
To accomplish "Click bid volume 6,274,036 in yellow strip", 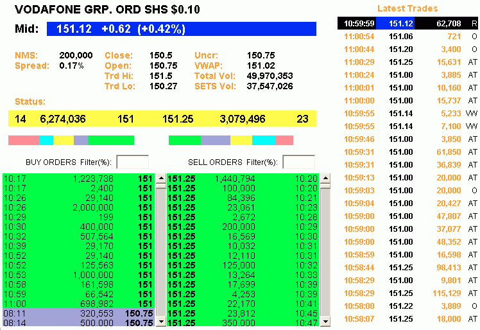I will (63, 119).
